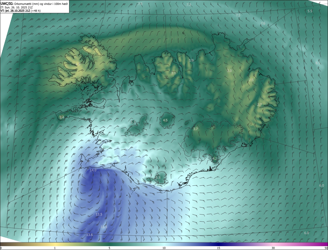Select the initial time line "IT: Sun. 26. 10. 2025 21Z"

[17, 7]
